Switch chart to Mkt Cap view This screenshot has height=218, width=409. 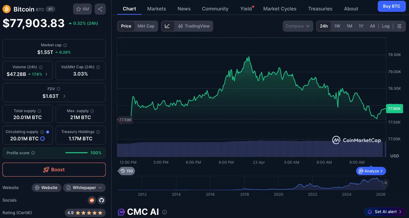click(x=146, y=26)
